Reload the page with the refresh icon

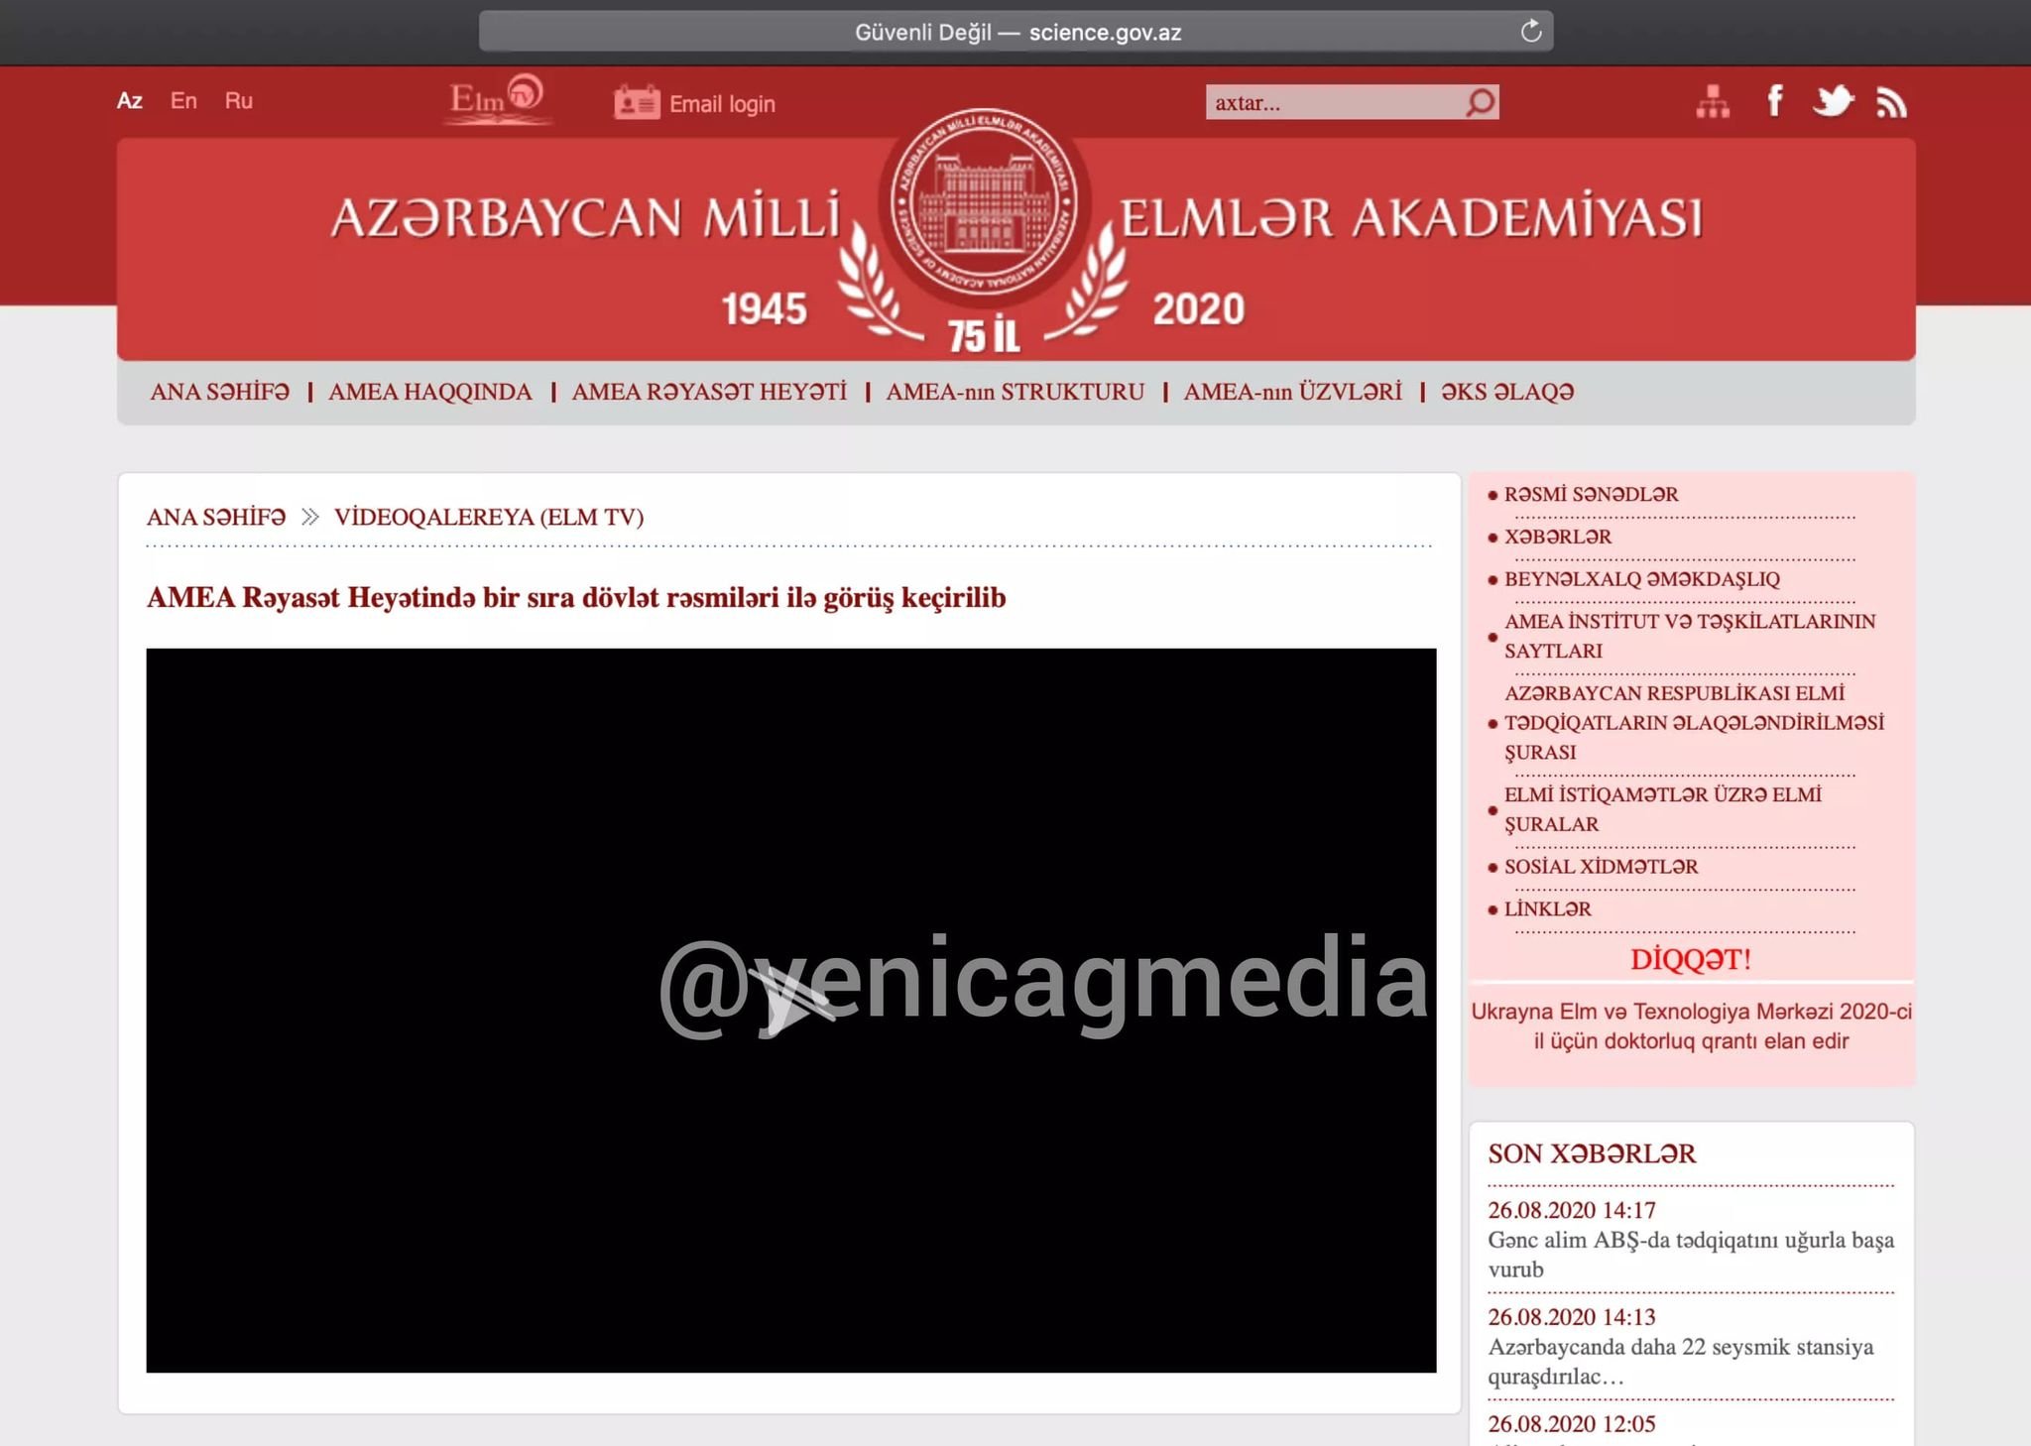(1531, 31)
